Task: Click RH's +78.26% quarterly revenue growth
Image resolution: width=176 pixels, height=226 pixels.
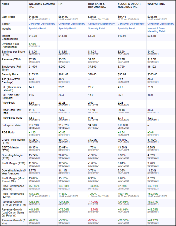Action: [64, 209]
